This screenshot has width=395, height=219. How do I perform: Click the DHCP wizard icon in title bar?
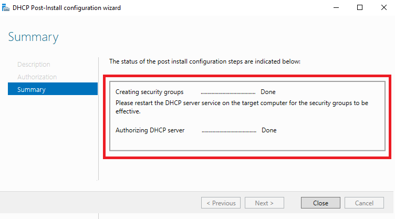point(6,7)
